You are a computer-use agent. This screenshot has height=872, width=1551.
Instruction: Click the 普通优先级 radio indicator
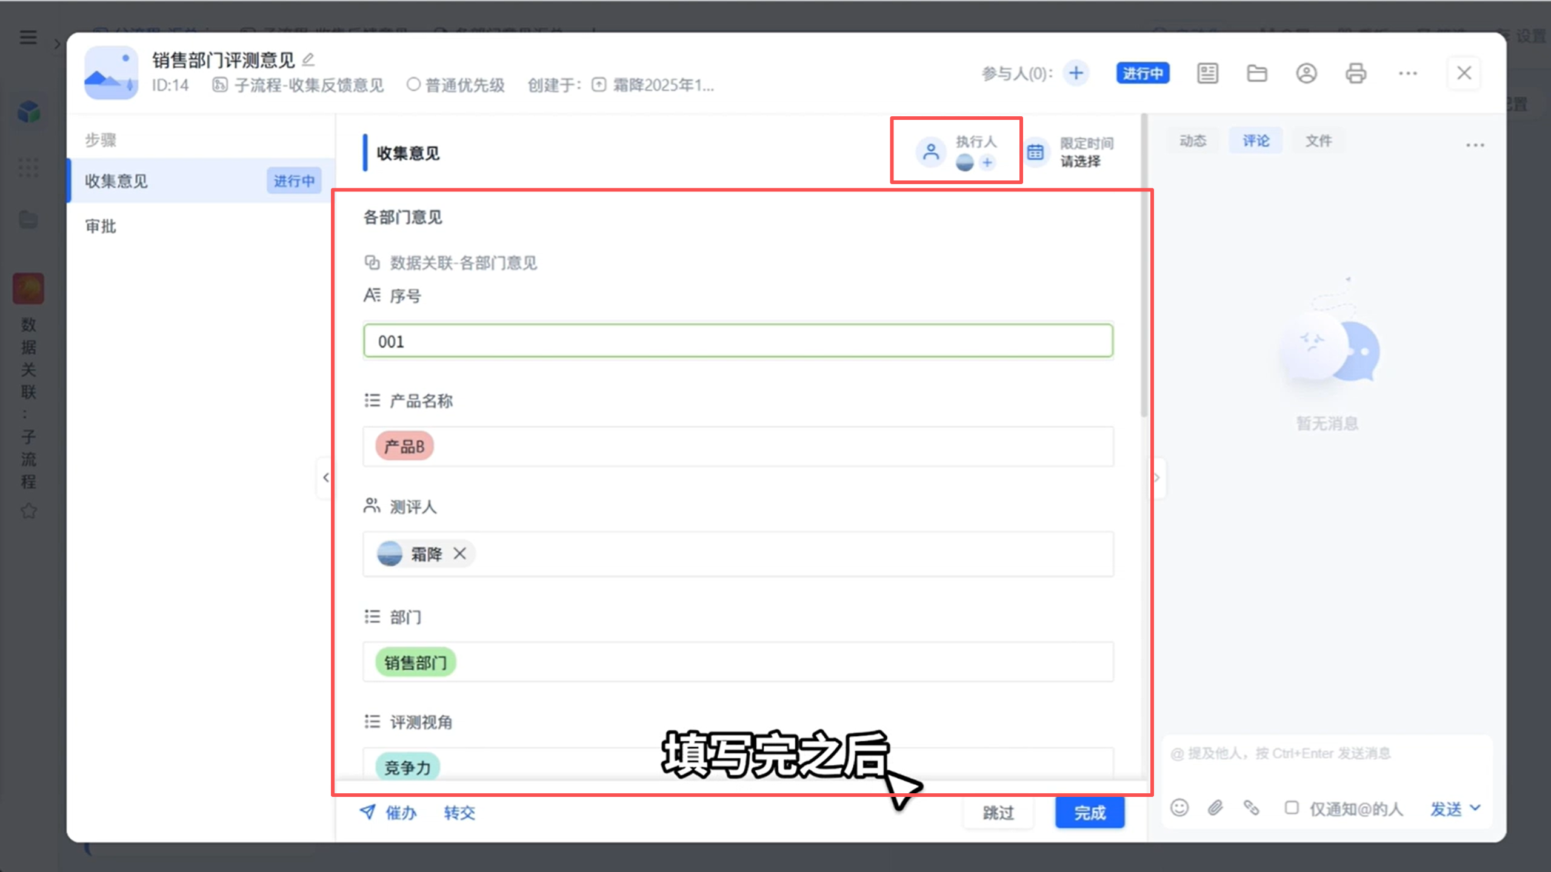[413, 85]
